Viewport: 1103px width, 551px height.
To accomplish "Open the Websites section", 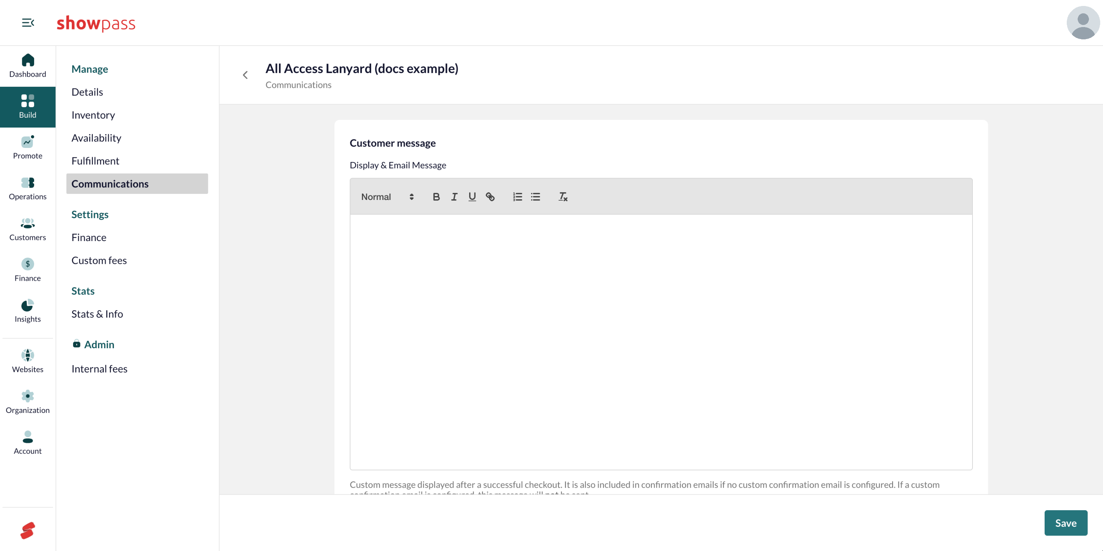I will pos(27,361).
